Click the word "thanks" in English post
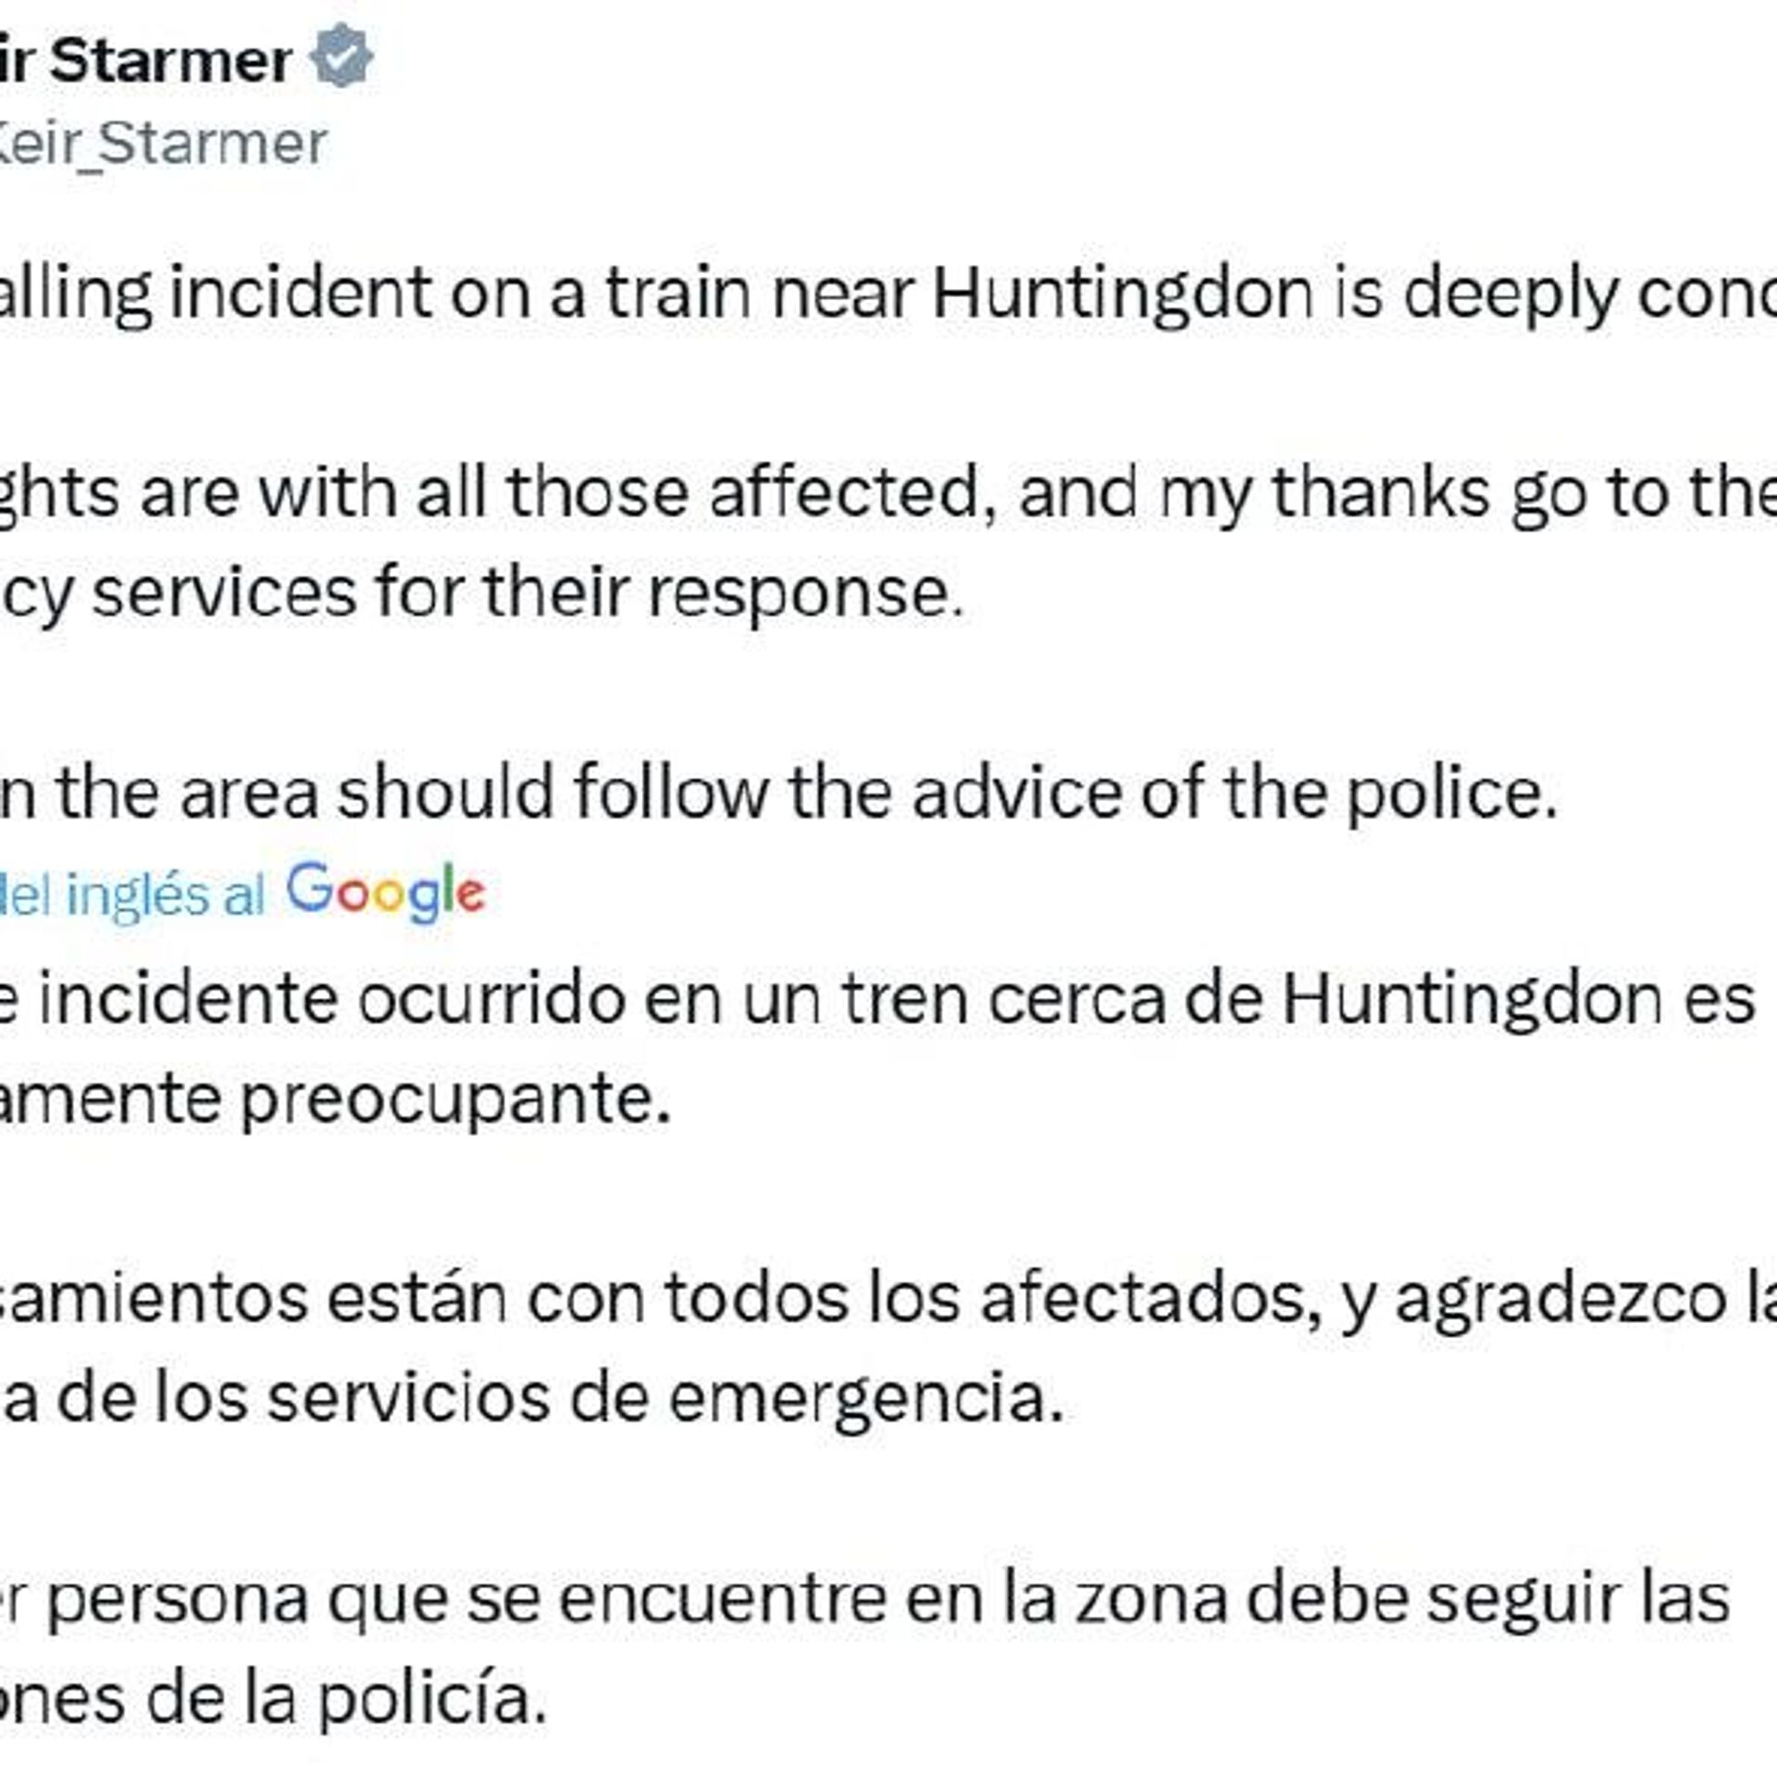 click(1381, 493)
